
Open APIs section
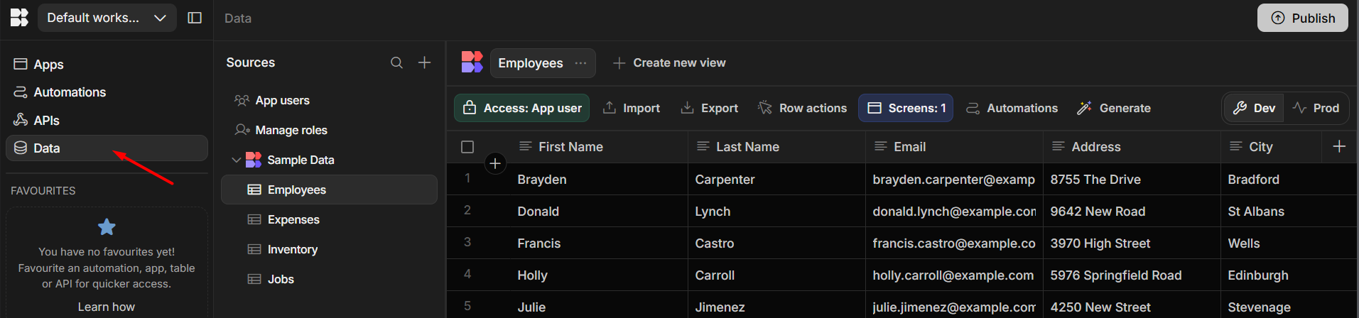coord(107,120)
